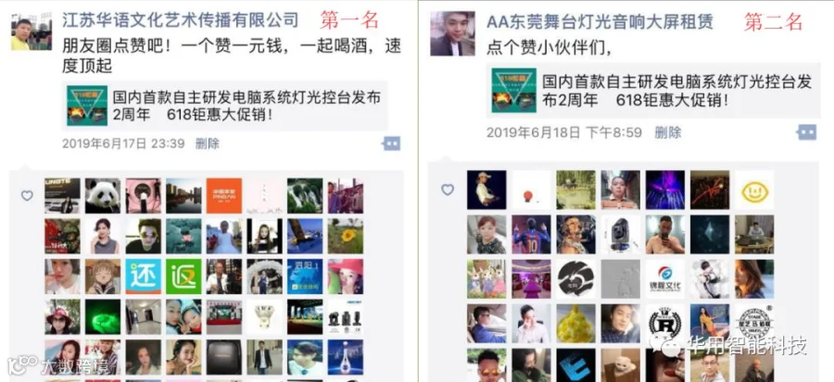Open left shared article 618钜惠大促销
The width and height of the screenshot is (834, 382).
[x=224, y=105]
